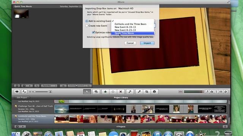The image size is (243, 136).
Task: Select the Challenge Text project row
Action: point(33,109)
